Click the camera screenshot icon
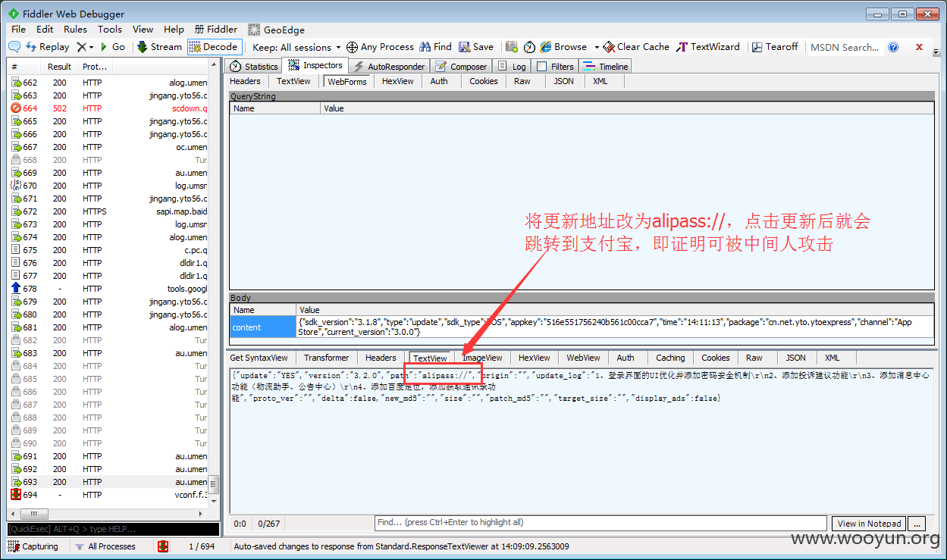Image resolution: width=947 pixels, height=560 pixels. coord(512,47)
